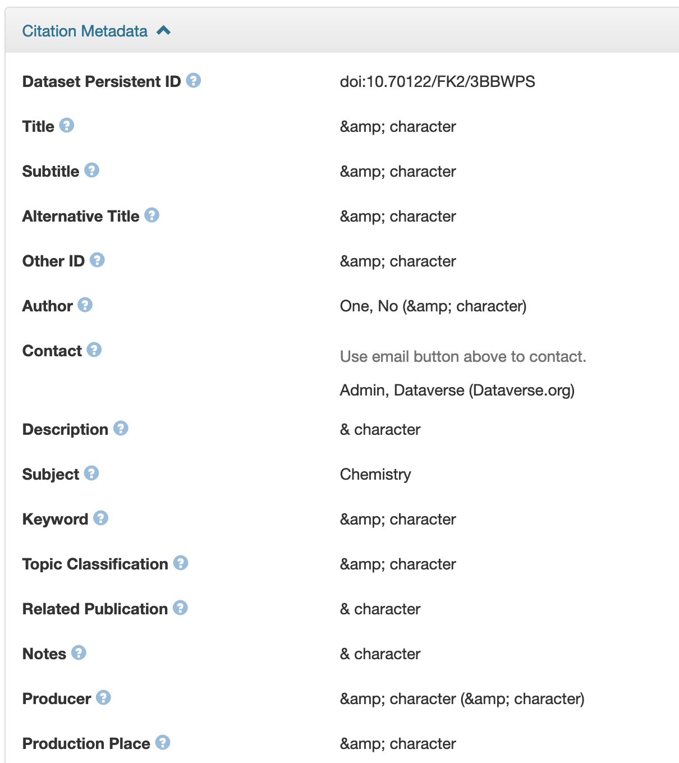Screen dimensions: 679x763
Task: Open help for the Description field
Action: click(x=119, y=429)
